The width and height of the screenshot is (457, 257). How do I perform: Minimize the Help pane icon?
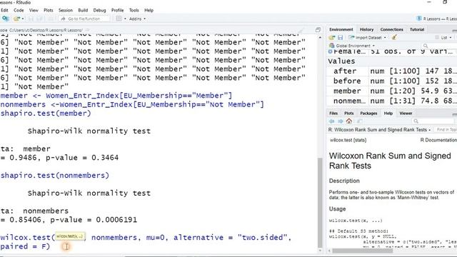point(454,114)
